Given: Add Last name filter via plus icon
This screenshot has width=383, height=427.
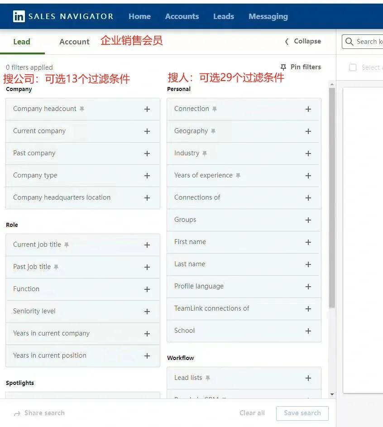Looking at the screenshot, I should click(308, 264).
